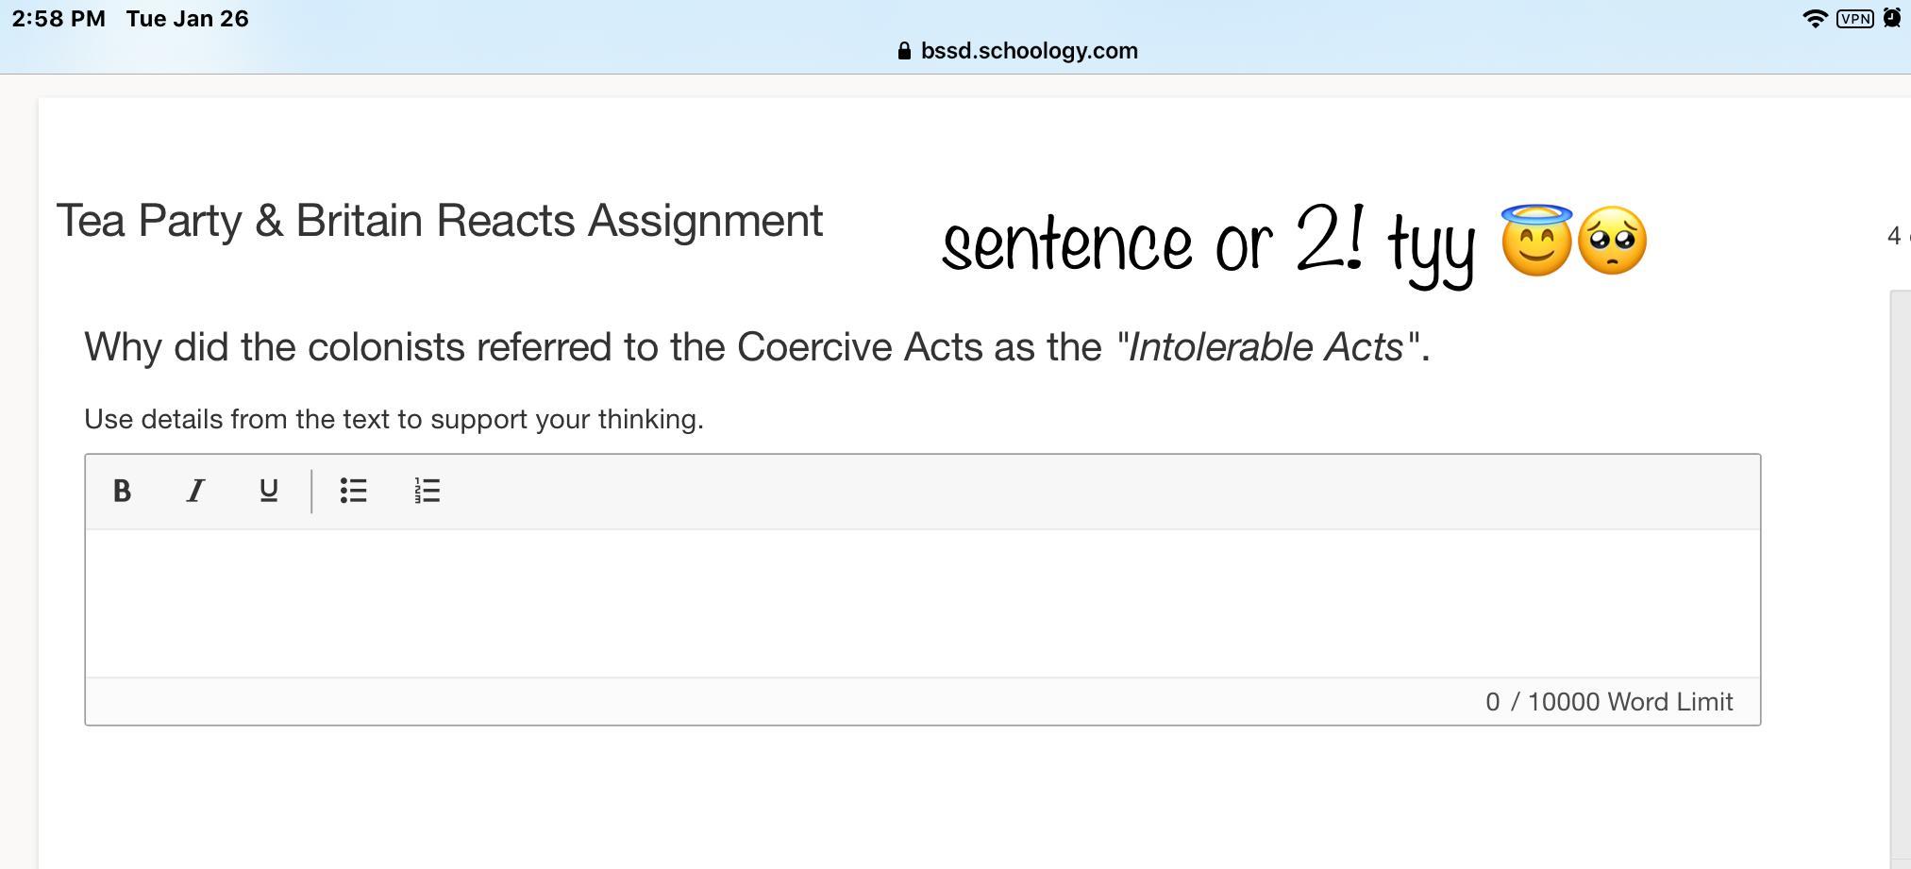Click inside the answer text area

(x=922, y=603)
